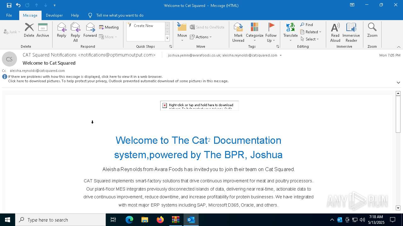Open Ribbon Display Options
Screen dimensions: 403x226
[352, 5]
